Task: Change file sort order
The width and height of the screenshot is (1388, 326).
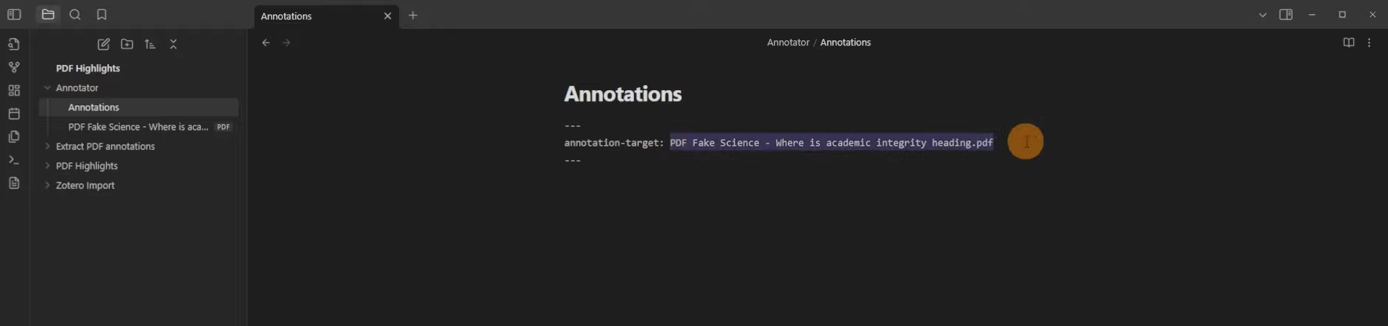Action: click(x=150, y=44)
